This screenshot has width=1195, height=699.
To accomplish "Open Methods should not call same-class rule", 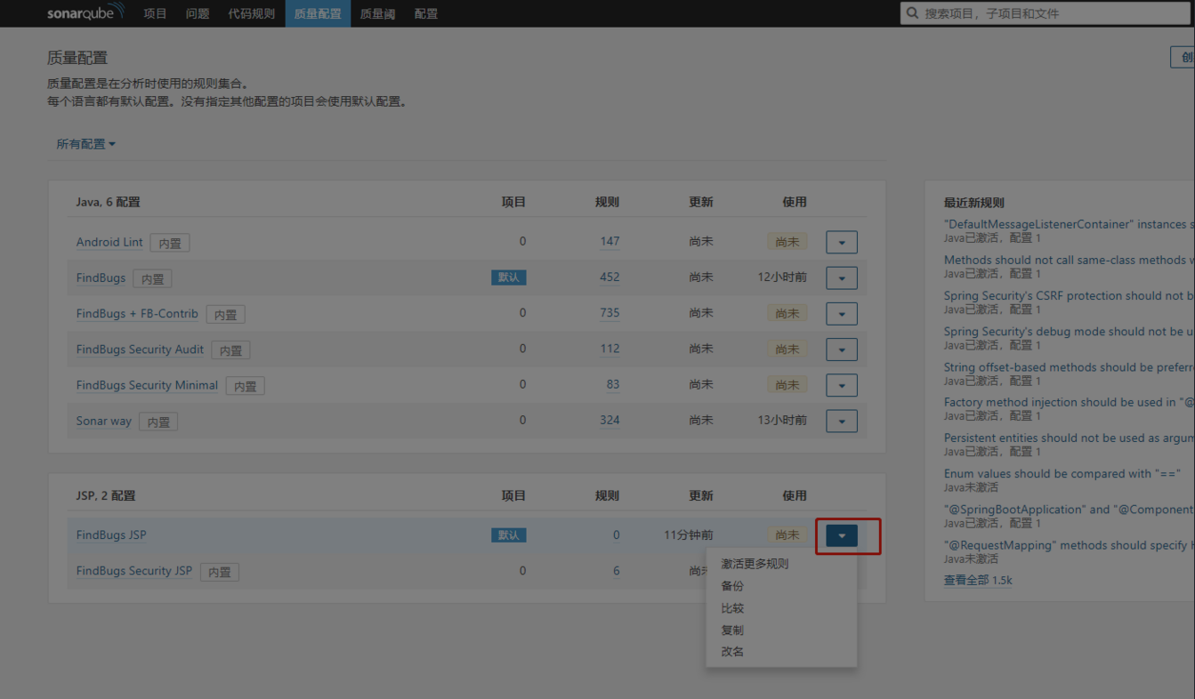I will coord(1069,260).
